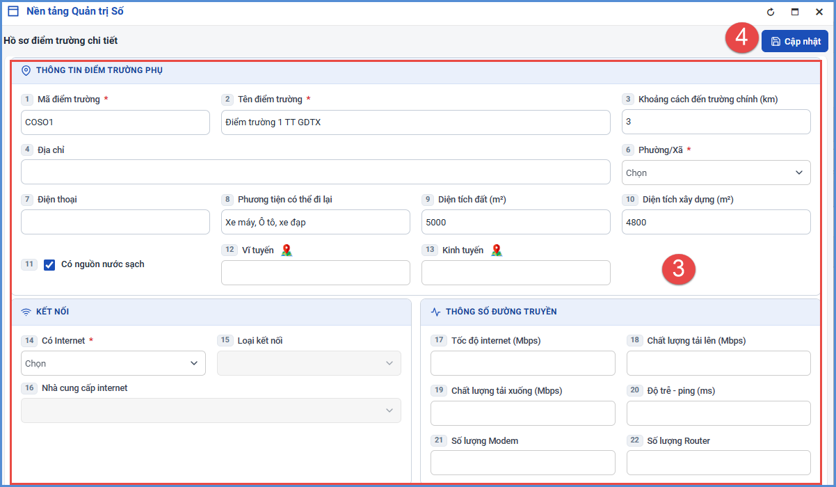Viewport: 836px width, 487px height.
Task: Click the refresh icon in the title bar
Action: tap(771, 12)
